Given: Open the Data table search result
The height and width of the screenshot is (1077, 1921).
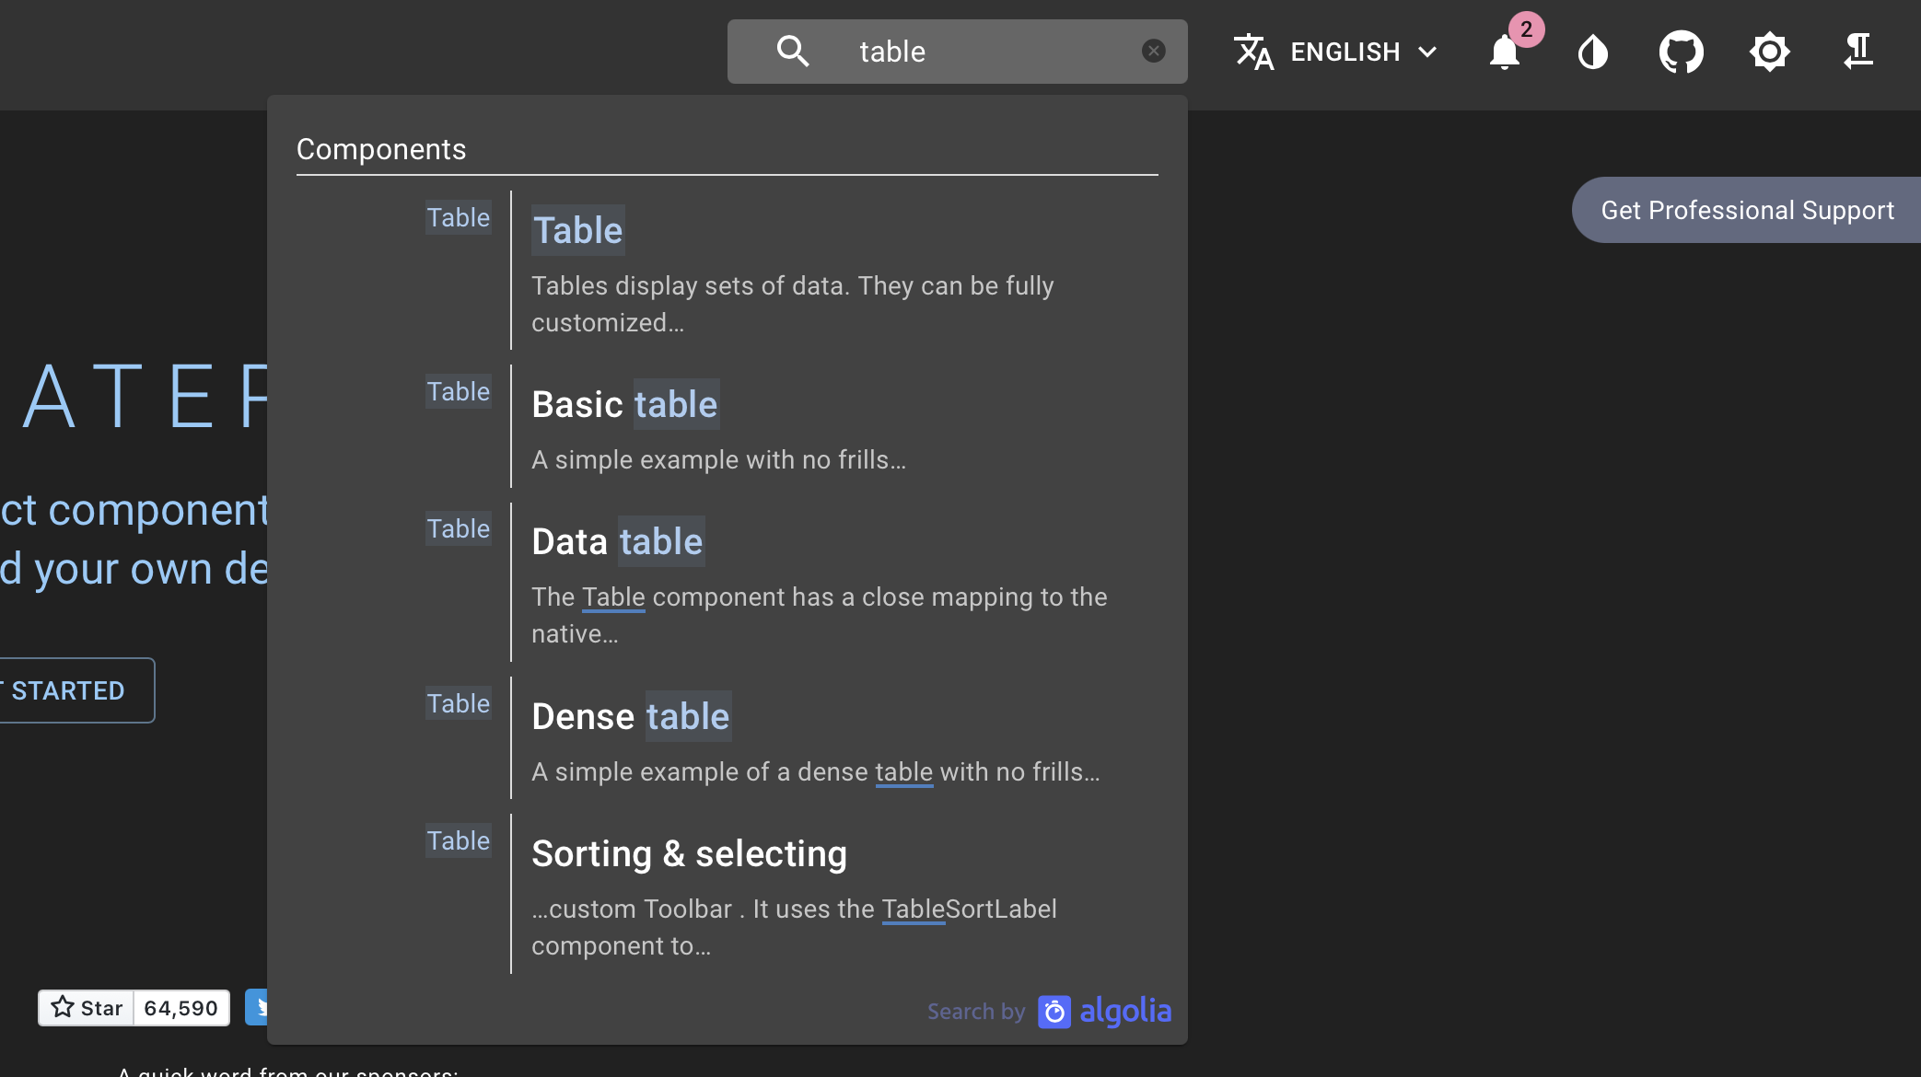Looking at the screenshot, I should tap(617, 542).
